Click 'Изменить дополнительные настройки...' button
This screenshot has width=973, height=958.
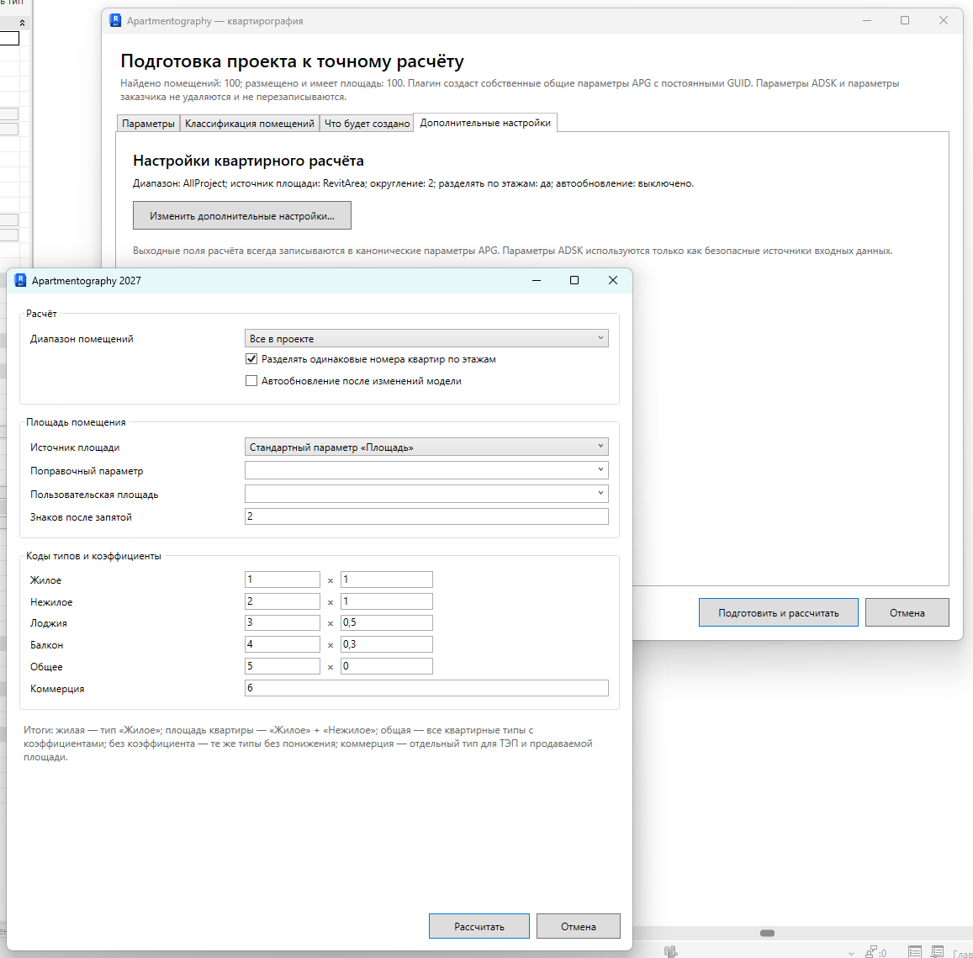click(242, 215)
